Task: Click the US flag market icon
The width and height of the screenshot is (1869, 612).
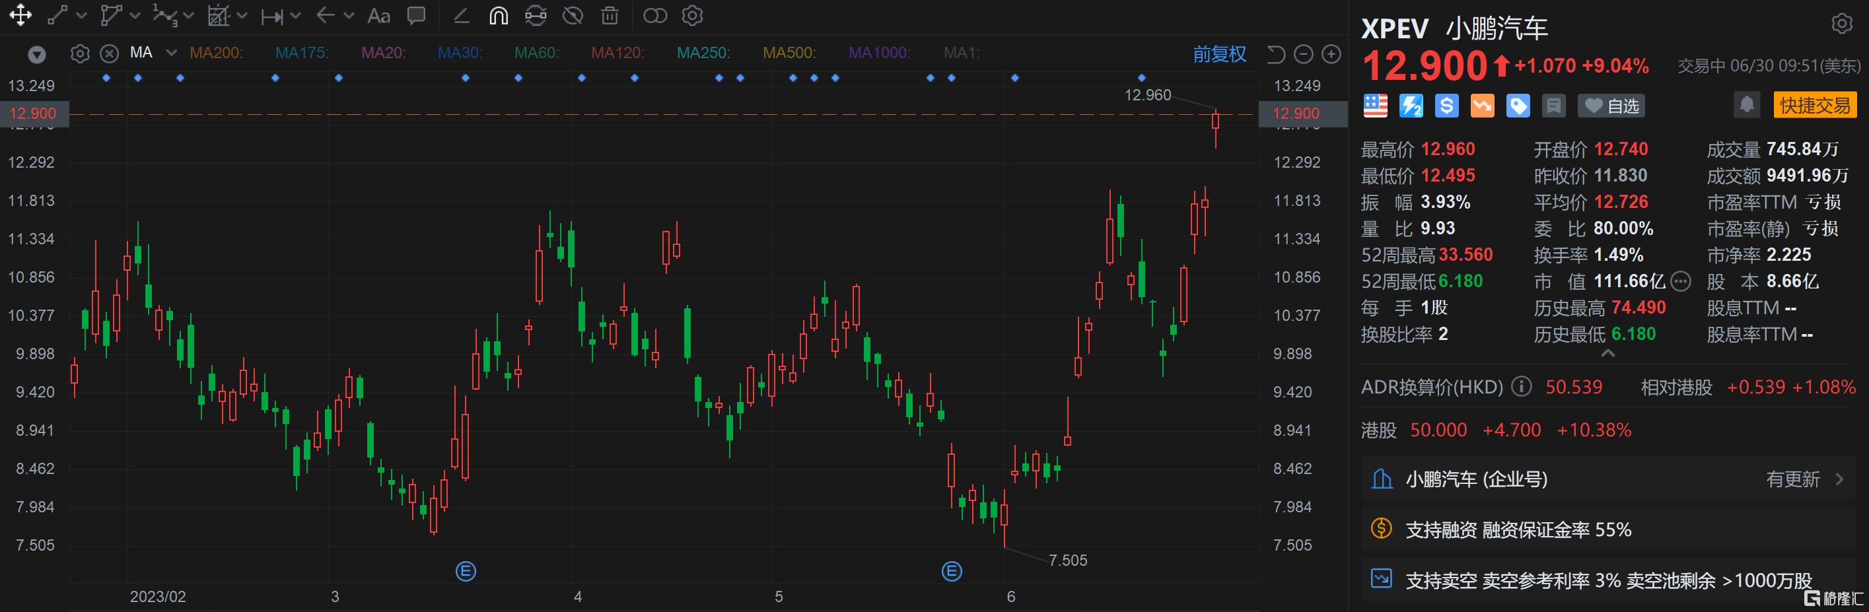Action: [x=1375, y=106]
